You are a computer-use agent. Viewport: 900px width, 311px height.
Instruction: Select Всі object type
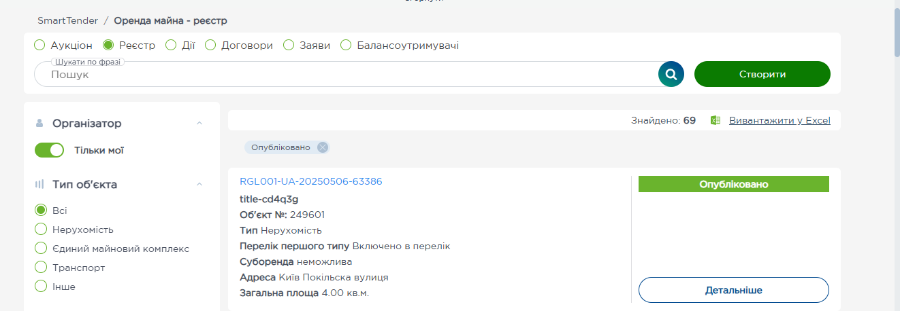pos(41,211)
